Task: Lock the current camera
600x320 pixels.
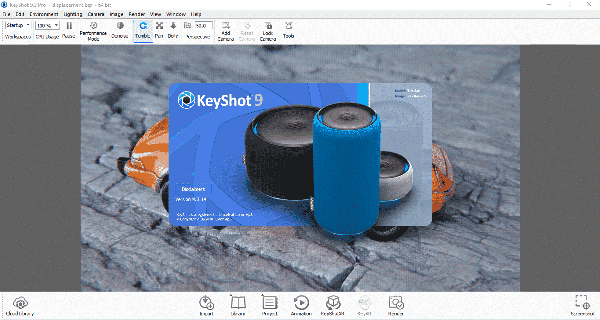Action: [268, 31]
